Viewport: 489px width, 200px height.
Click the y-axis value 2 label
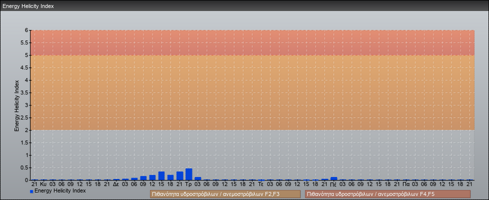pyautogui.click(x=26, y=130)
